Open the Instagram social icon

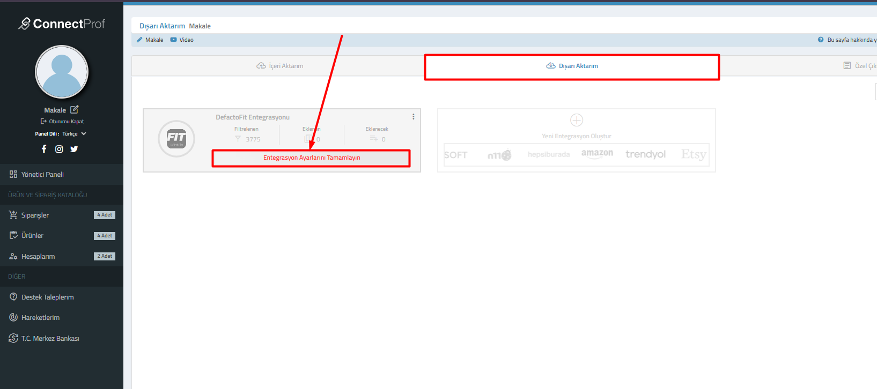[x=59, y=149]
